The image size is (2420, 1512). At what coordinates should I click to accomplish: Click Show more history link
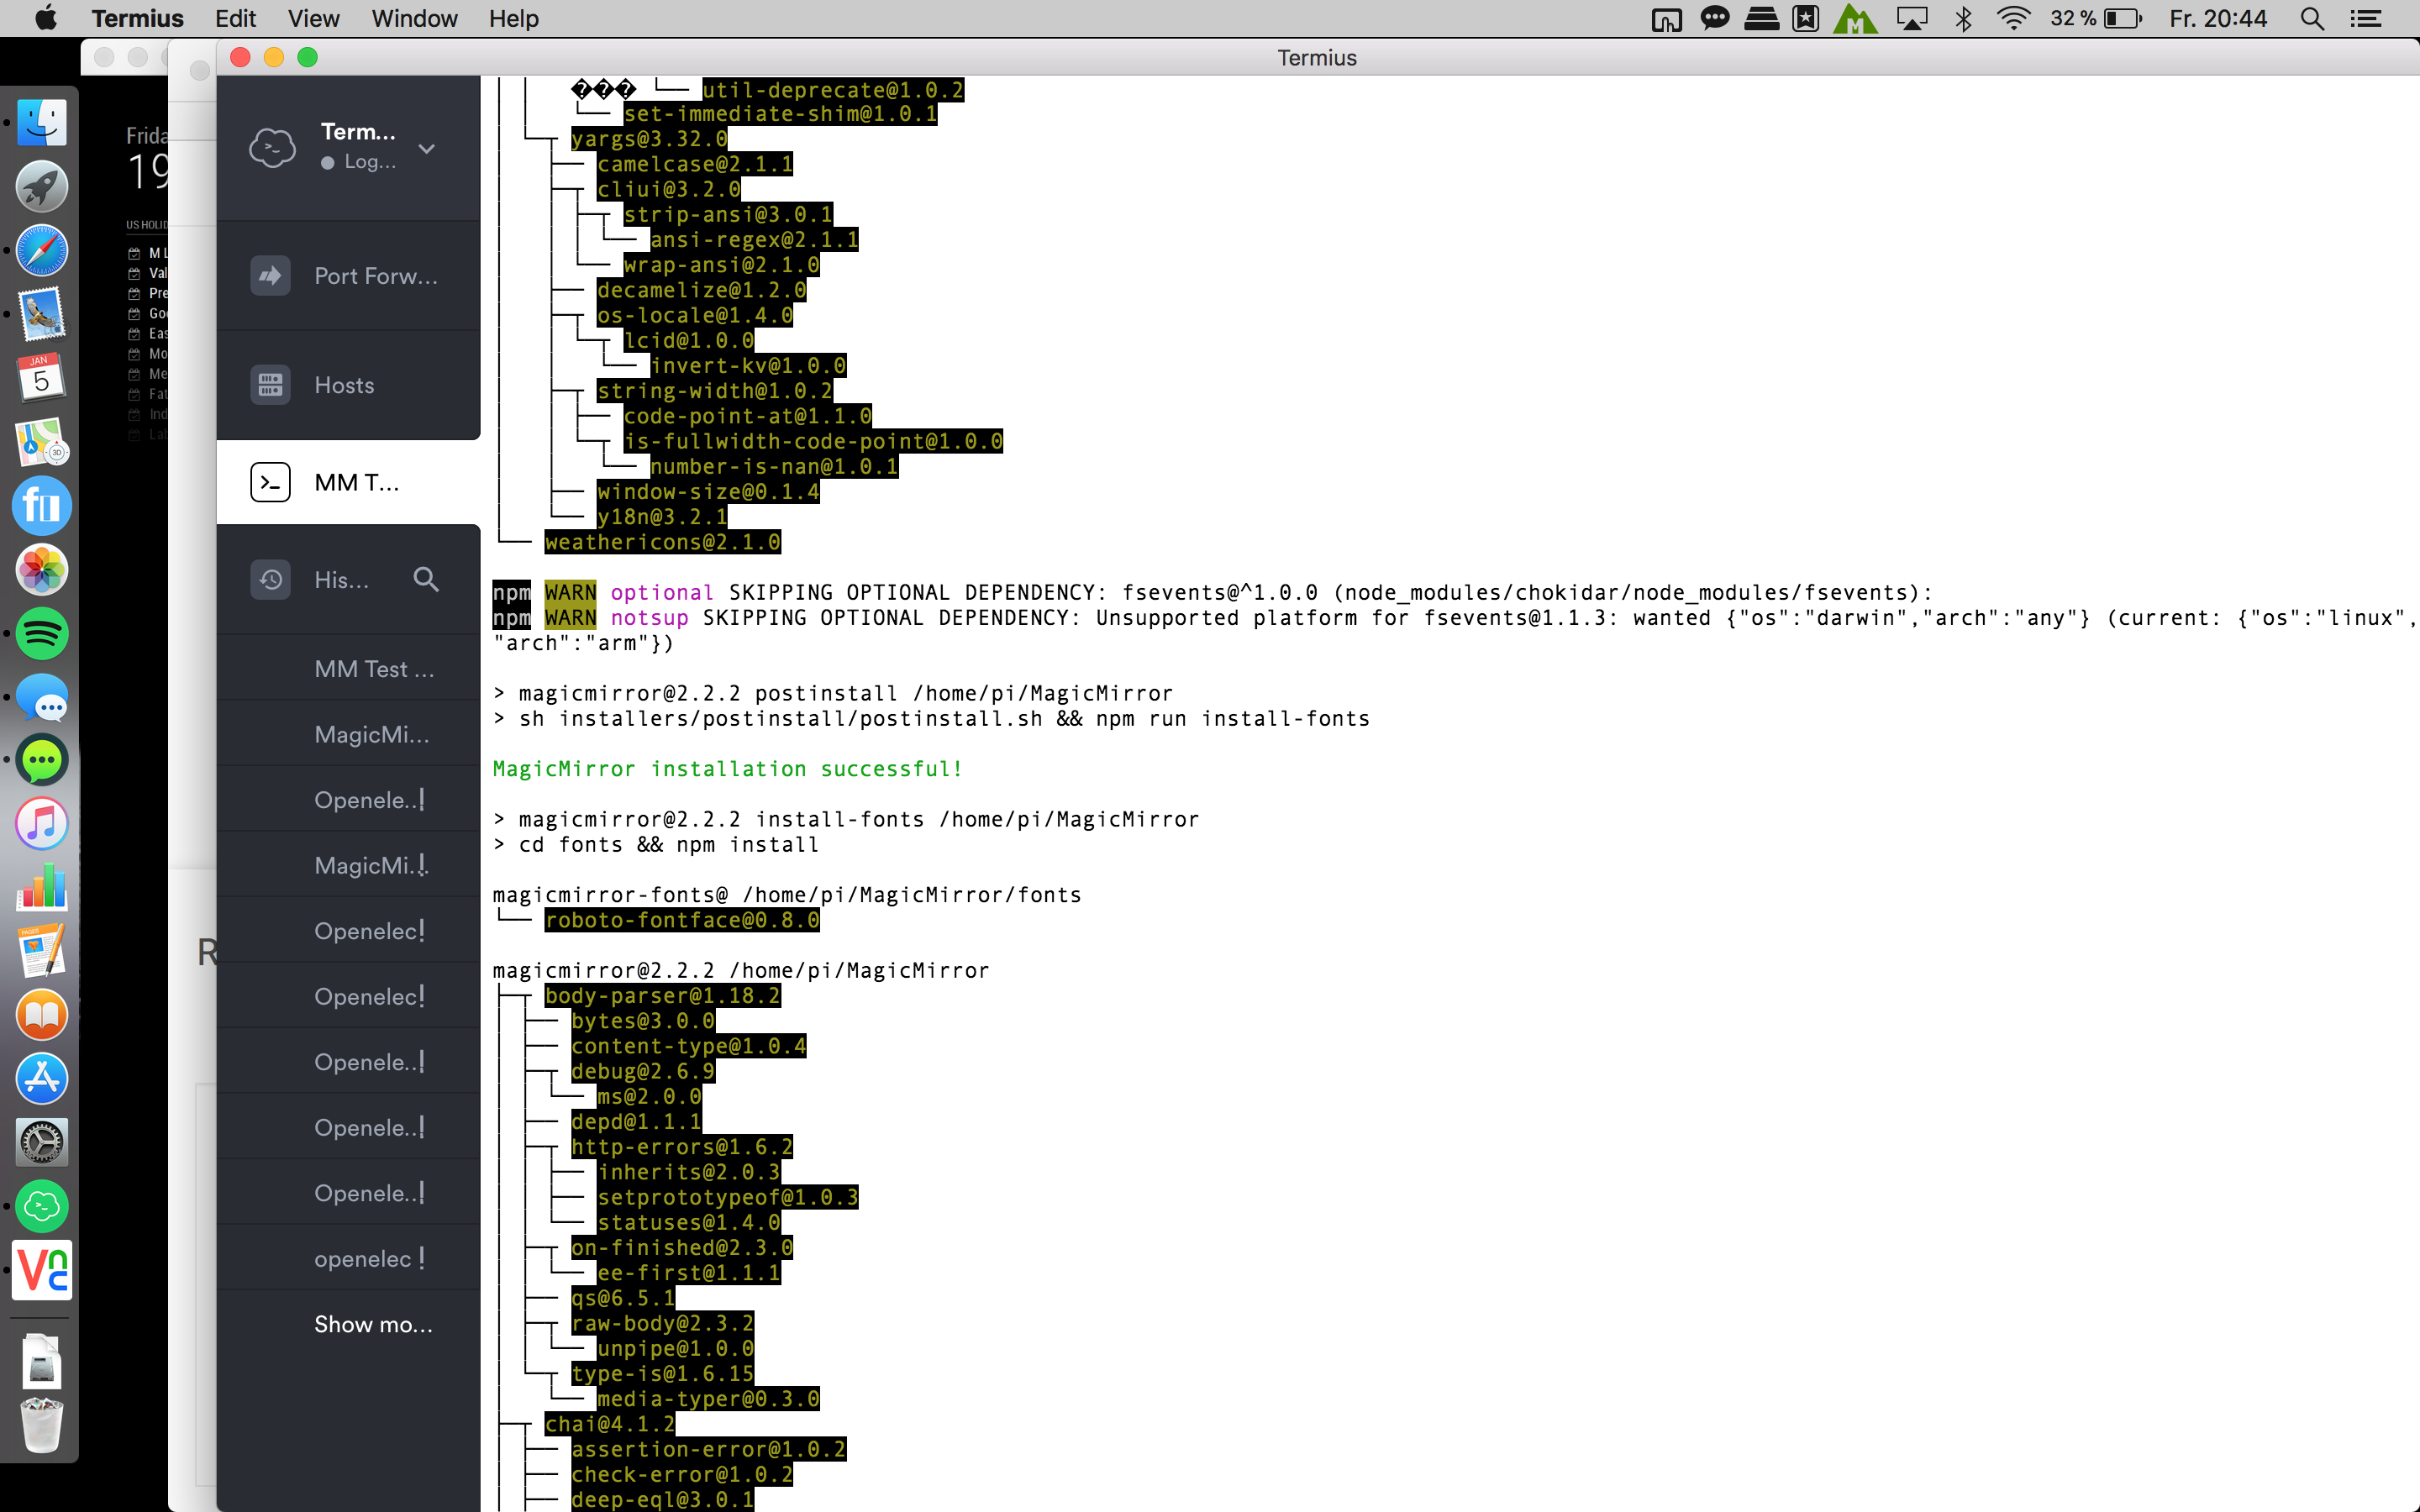click(x=373, y=1324)
